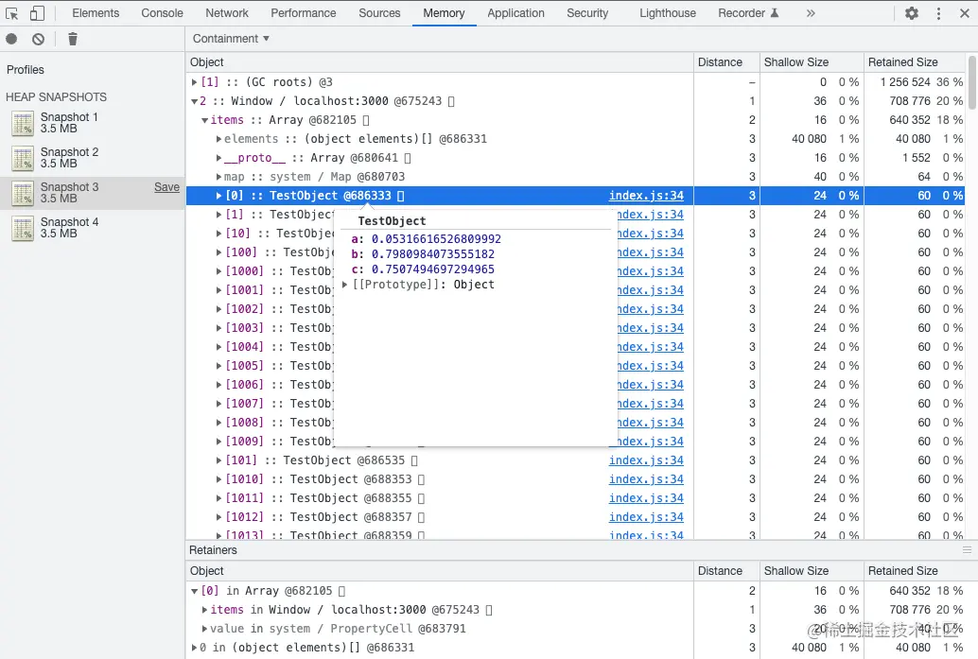Click the reveal icon beside TestObject @688357
The width and height of the screenshot is (978, 659).
tap(422, 517)
